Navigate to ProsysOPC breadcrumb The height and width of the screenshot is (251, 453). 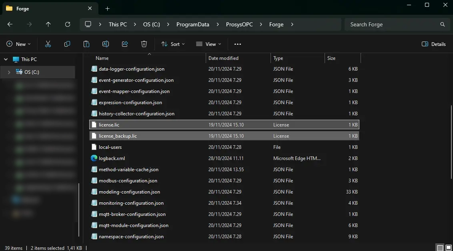coord(239,24)
